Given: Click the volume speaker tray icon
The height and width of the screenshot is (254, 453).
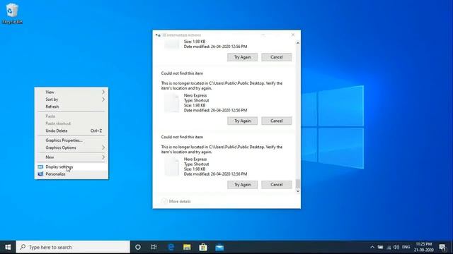Looking at the screenshot, I should (396, 247).
